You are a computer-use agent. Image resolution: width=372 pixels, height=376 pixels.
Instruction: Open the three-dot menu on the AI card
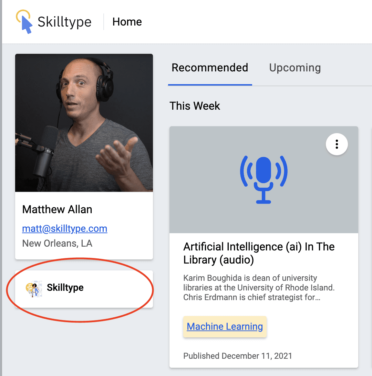coord(337,144)
